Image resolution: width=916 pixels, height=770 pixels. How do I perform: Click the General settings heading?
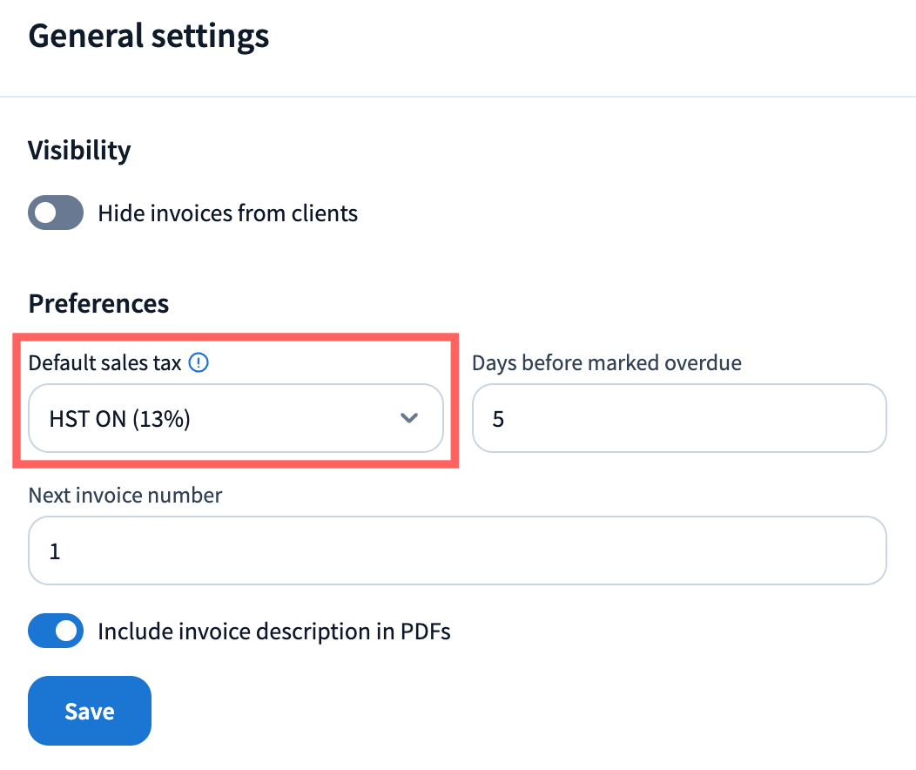pyautogui.click(x=149, y=37)
